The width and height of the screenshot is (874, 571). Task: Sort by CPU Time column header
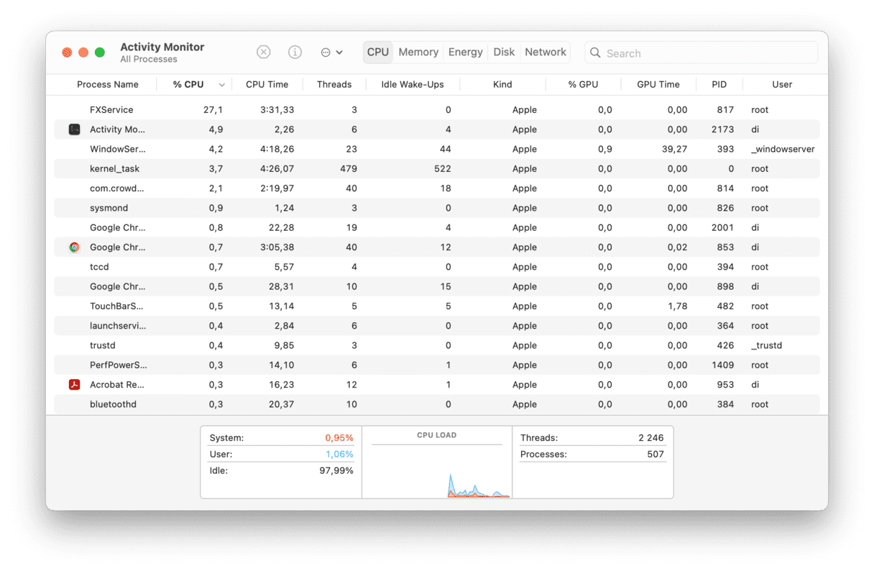pyautogui.click(x=267, y=84)
